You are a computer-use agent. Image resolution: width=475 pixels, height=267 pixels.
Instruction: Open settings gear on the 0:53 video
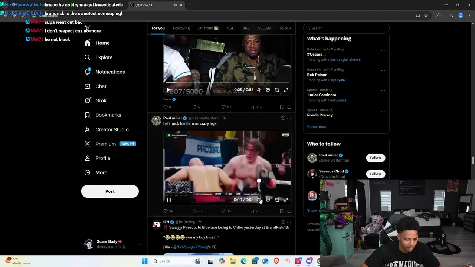[x=268, y=90]
